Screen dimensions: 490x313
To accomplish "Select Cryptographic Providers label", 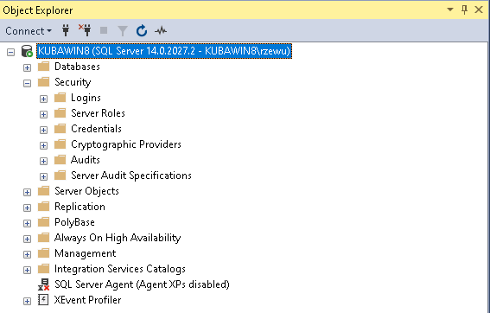I will 126,144.
